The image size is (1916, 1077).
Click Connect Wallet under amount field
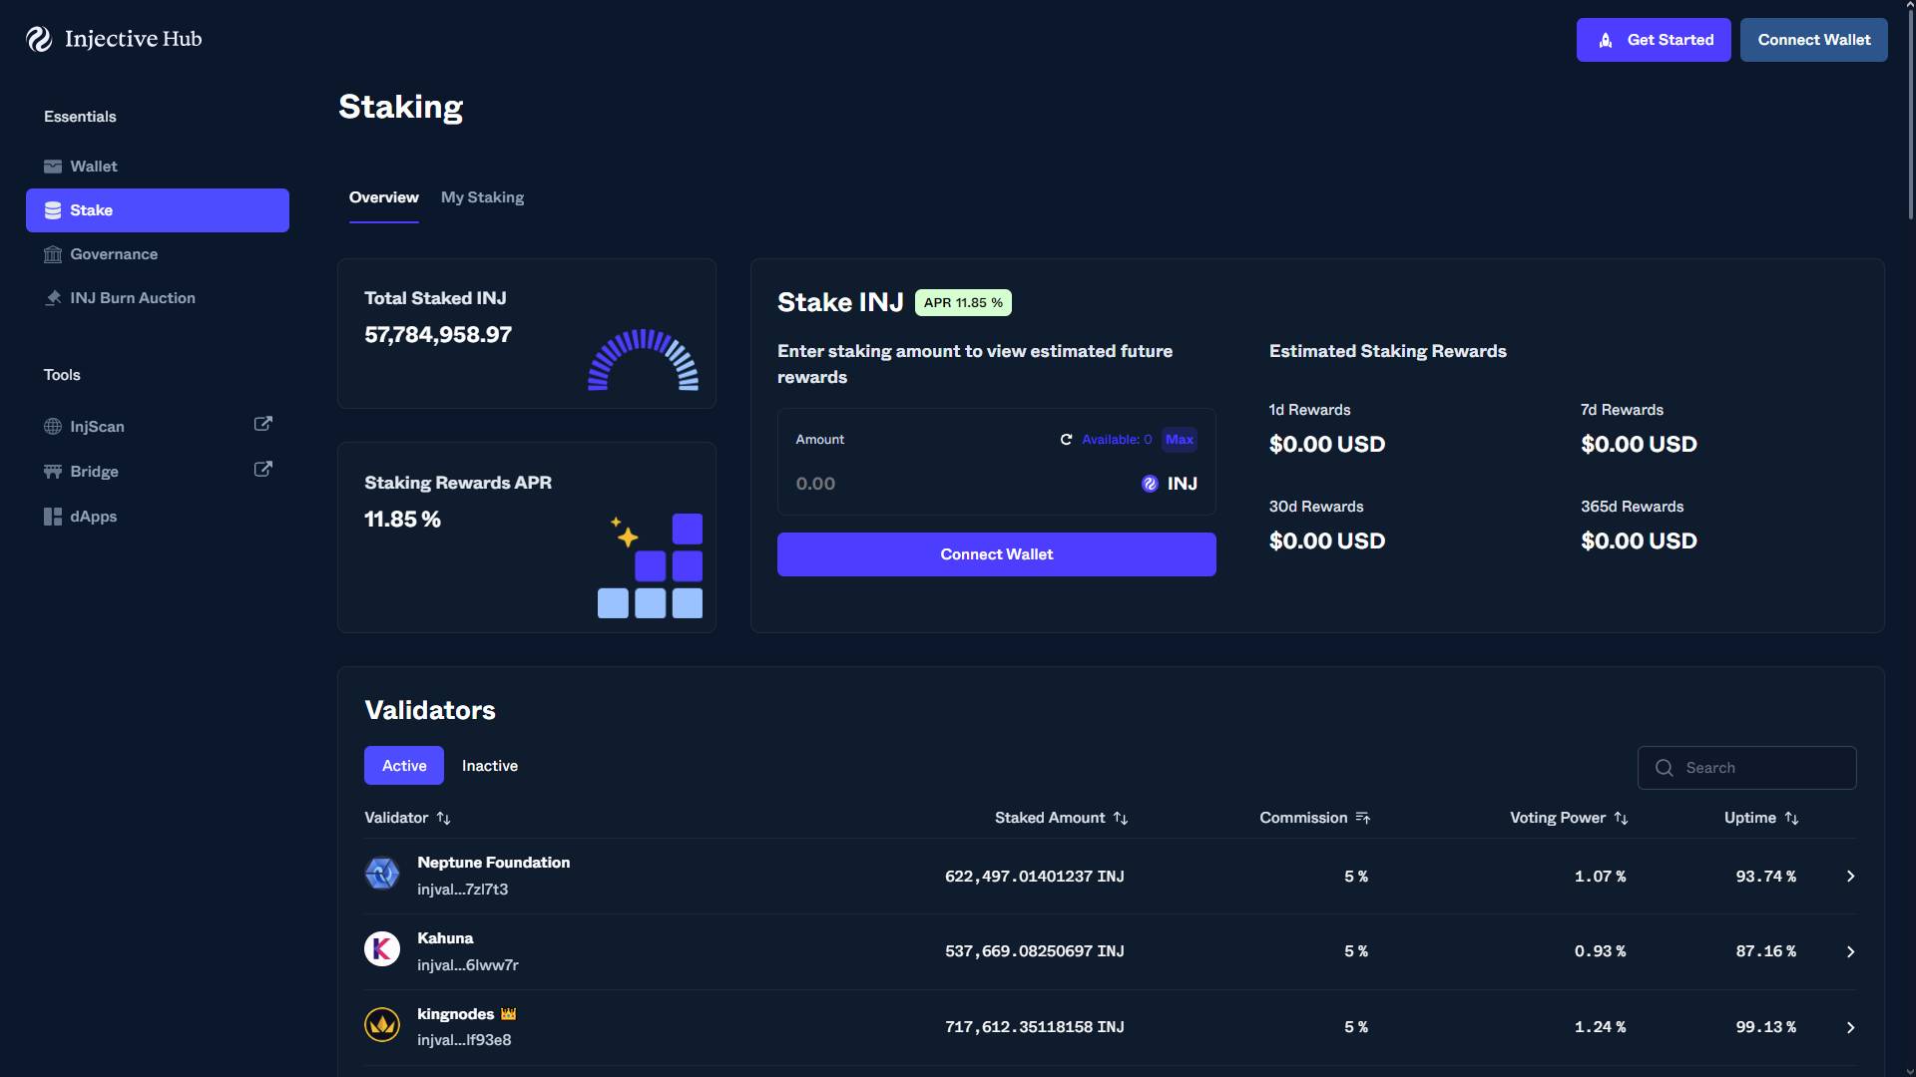[x=997, y=554]
